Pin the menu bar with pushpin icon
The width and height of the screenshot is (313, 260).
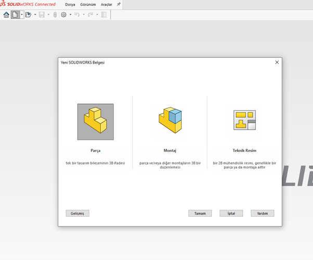[118, 4]
